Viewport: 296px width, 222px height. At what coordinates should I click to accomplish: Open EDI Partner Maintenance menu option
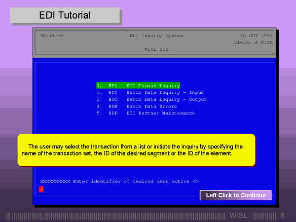point(145,113)
